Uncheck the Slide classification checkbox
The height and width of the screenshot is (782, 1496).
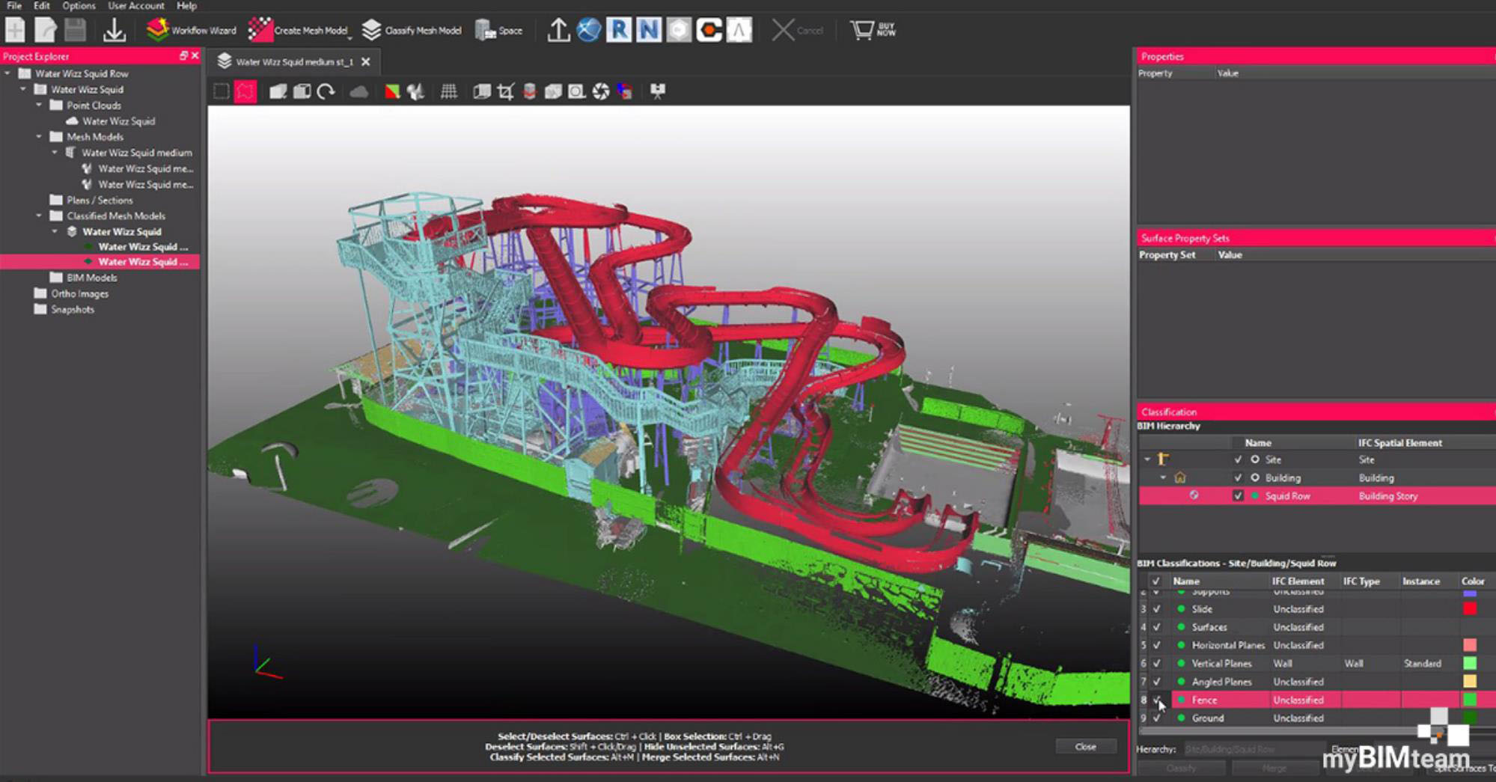[x=1157, y=609]
